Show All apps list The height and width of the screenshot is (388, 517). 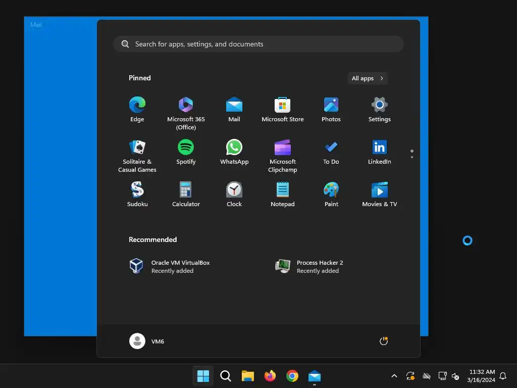tap(368, 78)
